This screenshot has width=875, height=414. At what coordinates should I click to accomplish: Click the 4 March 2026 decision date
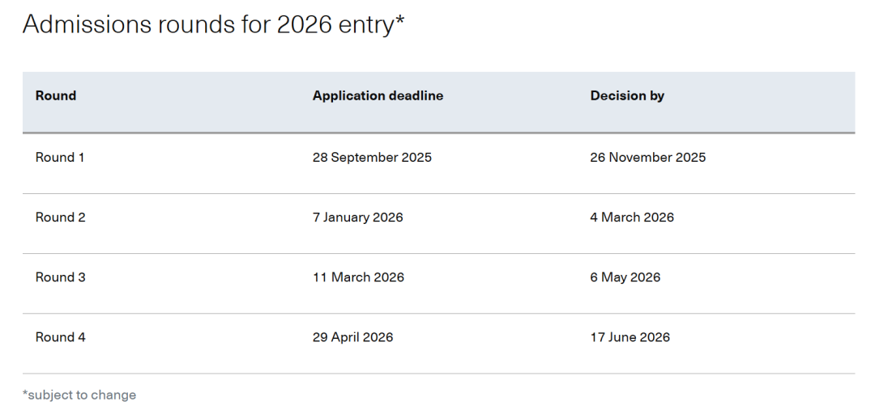coord(632,218)
